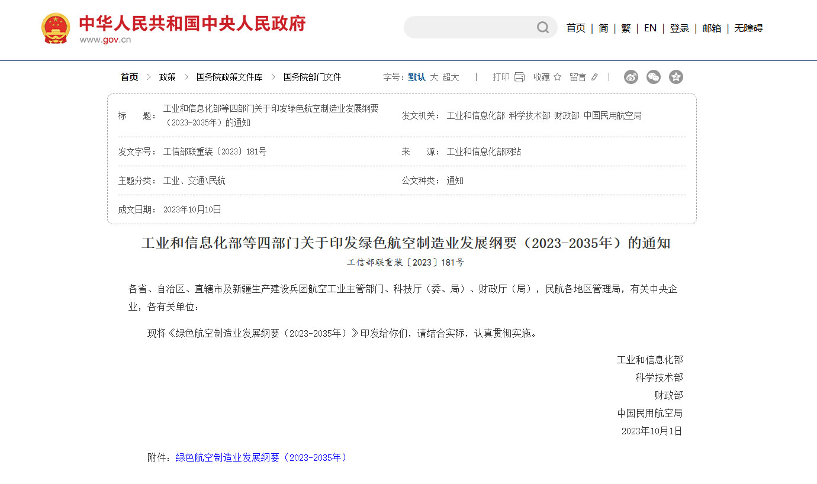Screen dimensions: 817x484
Task: Click topic classification 工业、交通\民航
Action: click(194, 180)
